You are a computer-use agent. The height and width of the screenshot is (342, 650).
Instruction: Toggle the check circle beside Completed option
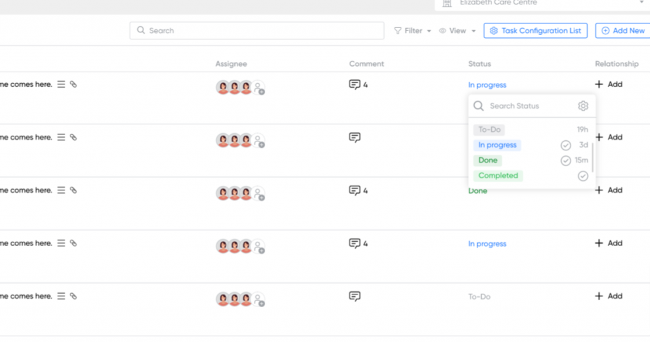click(x=583, y=176)
